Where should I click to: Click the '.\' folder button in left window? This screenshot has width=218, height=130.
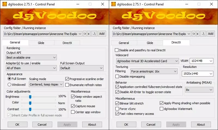tap(94, 34)
